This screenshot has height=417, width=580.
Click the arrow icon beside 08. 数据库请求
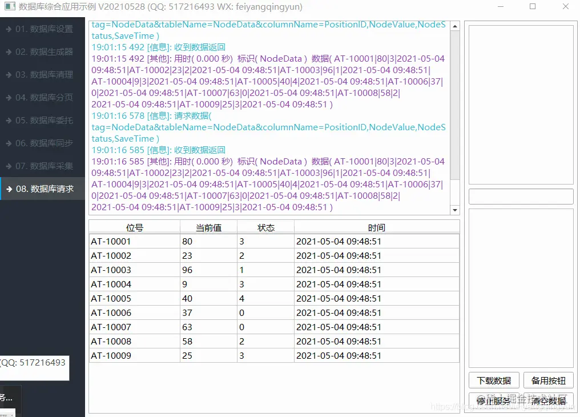click(9, 189)
